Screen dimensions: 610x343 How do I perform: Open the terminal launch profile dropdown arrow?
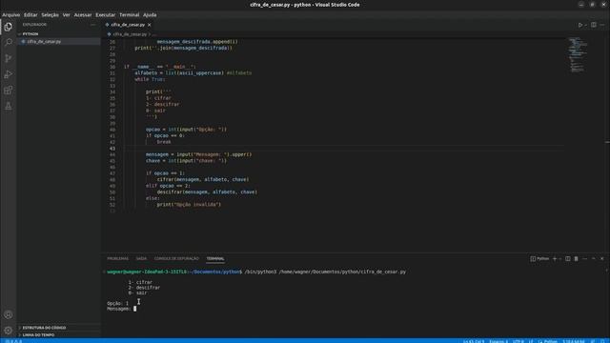tap(560, 259)
